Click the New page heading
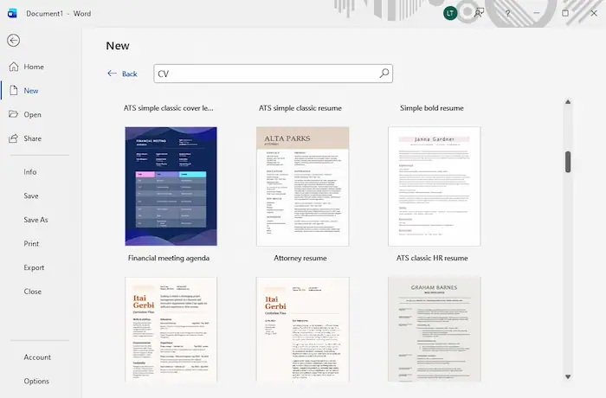The image size is (606, 398). tap(118, 46)
